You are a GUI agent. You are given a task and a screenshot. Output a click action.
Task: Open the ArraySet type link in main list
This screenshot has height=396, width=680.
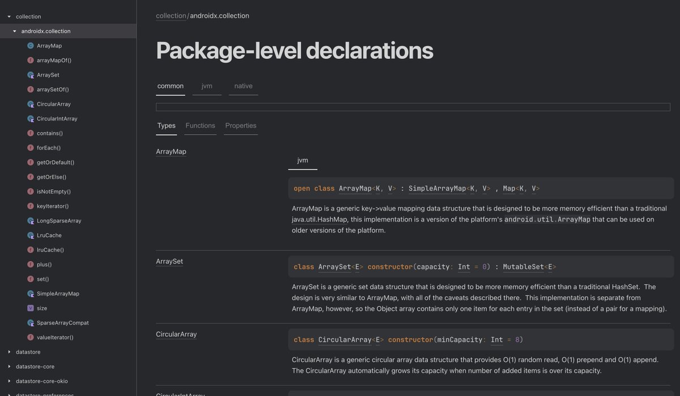click(x=169, y=262)
